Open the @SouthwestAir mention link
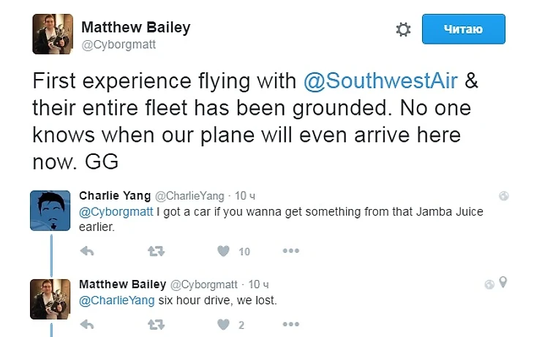The image size is (534, 337). click(x=381, y=81)
